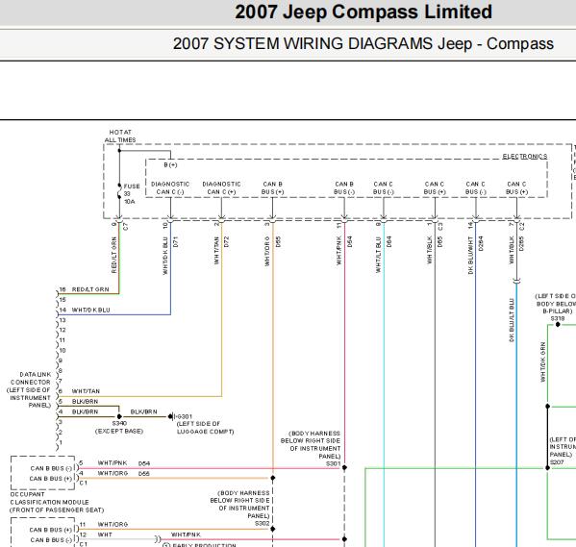Select the 'C2' connector label

coord(522,227)
